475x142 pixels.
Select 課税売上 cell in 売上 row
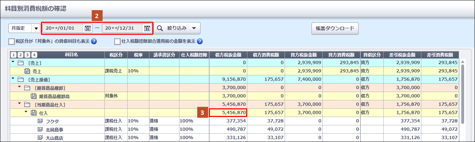point(116,71)
